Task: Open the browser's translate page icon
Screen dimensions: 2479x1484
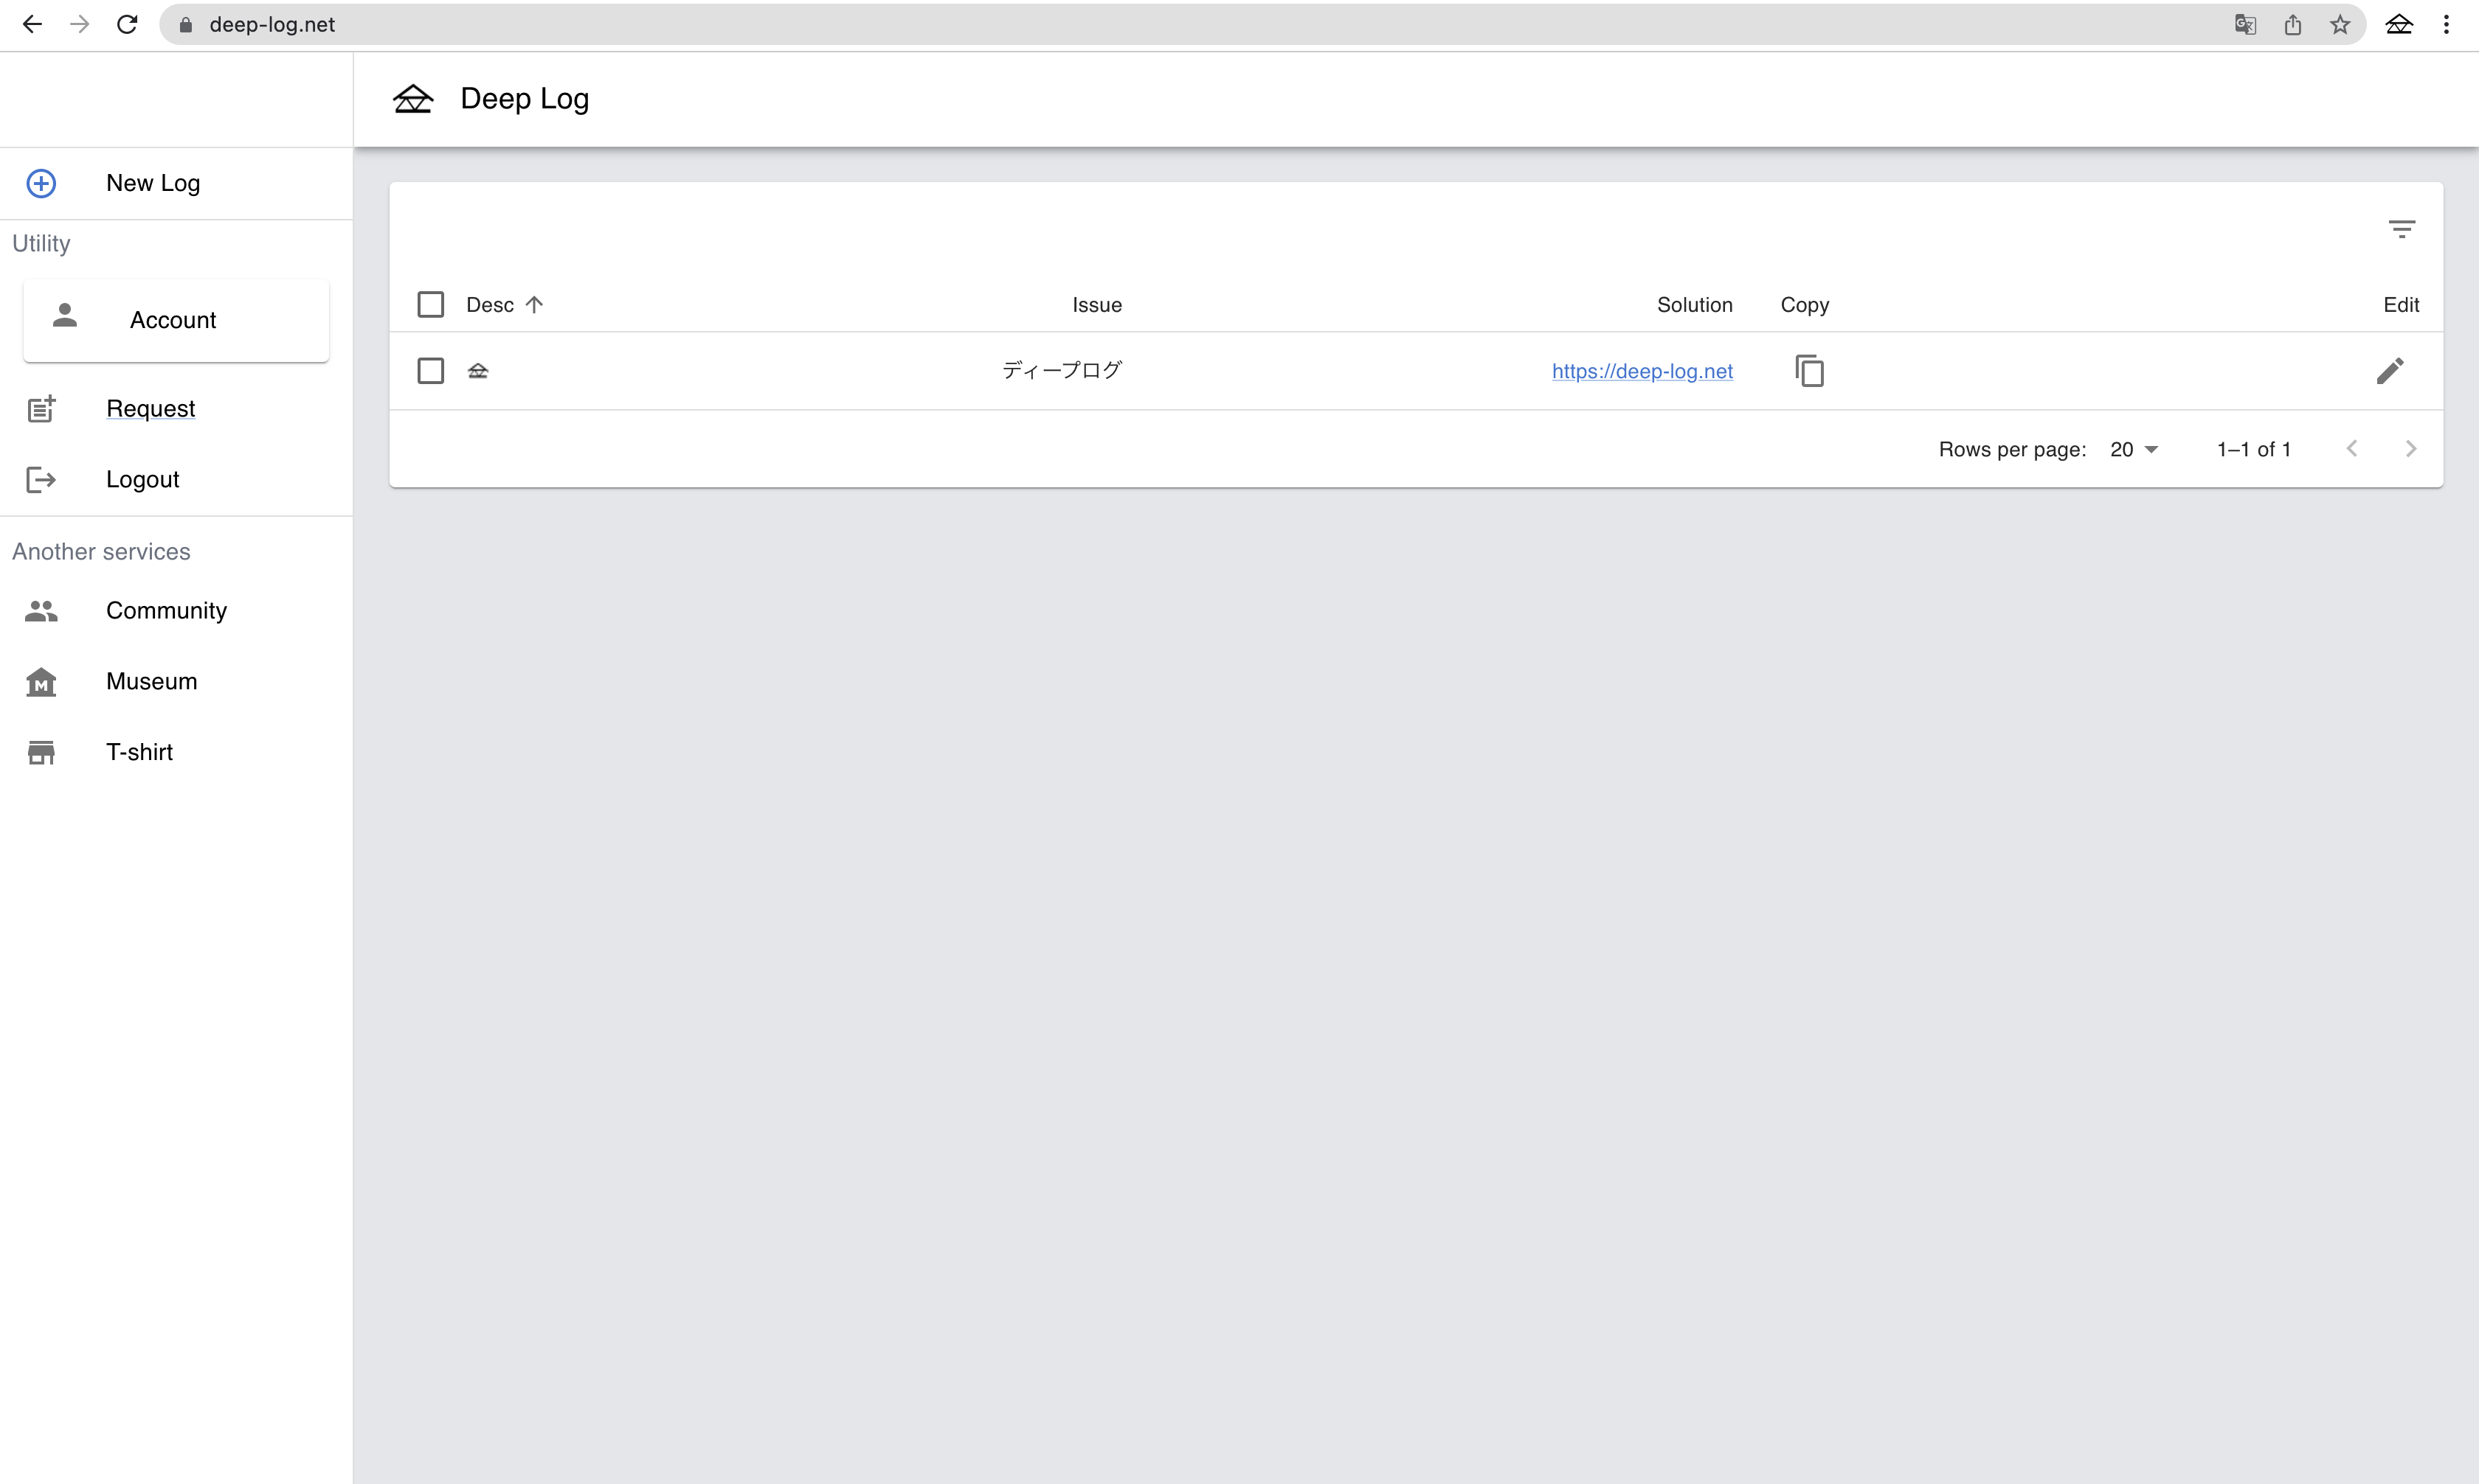Action: pos(2245,25)
